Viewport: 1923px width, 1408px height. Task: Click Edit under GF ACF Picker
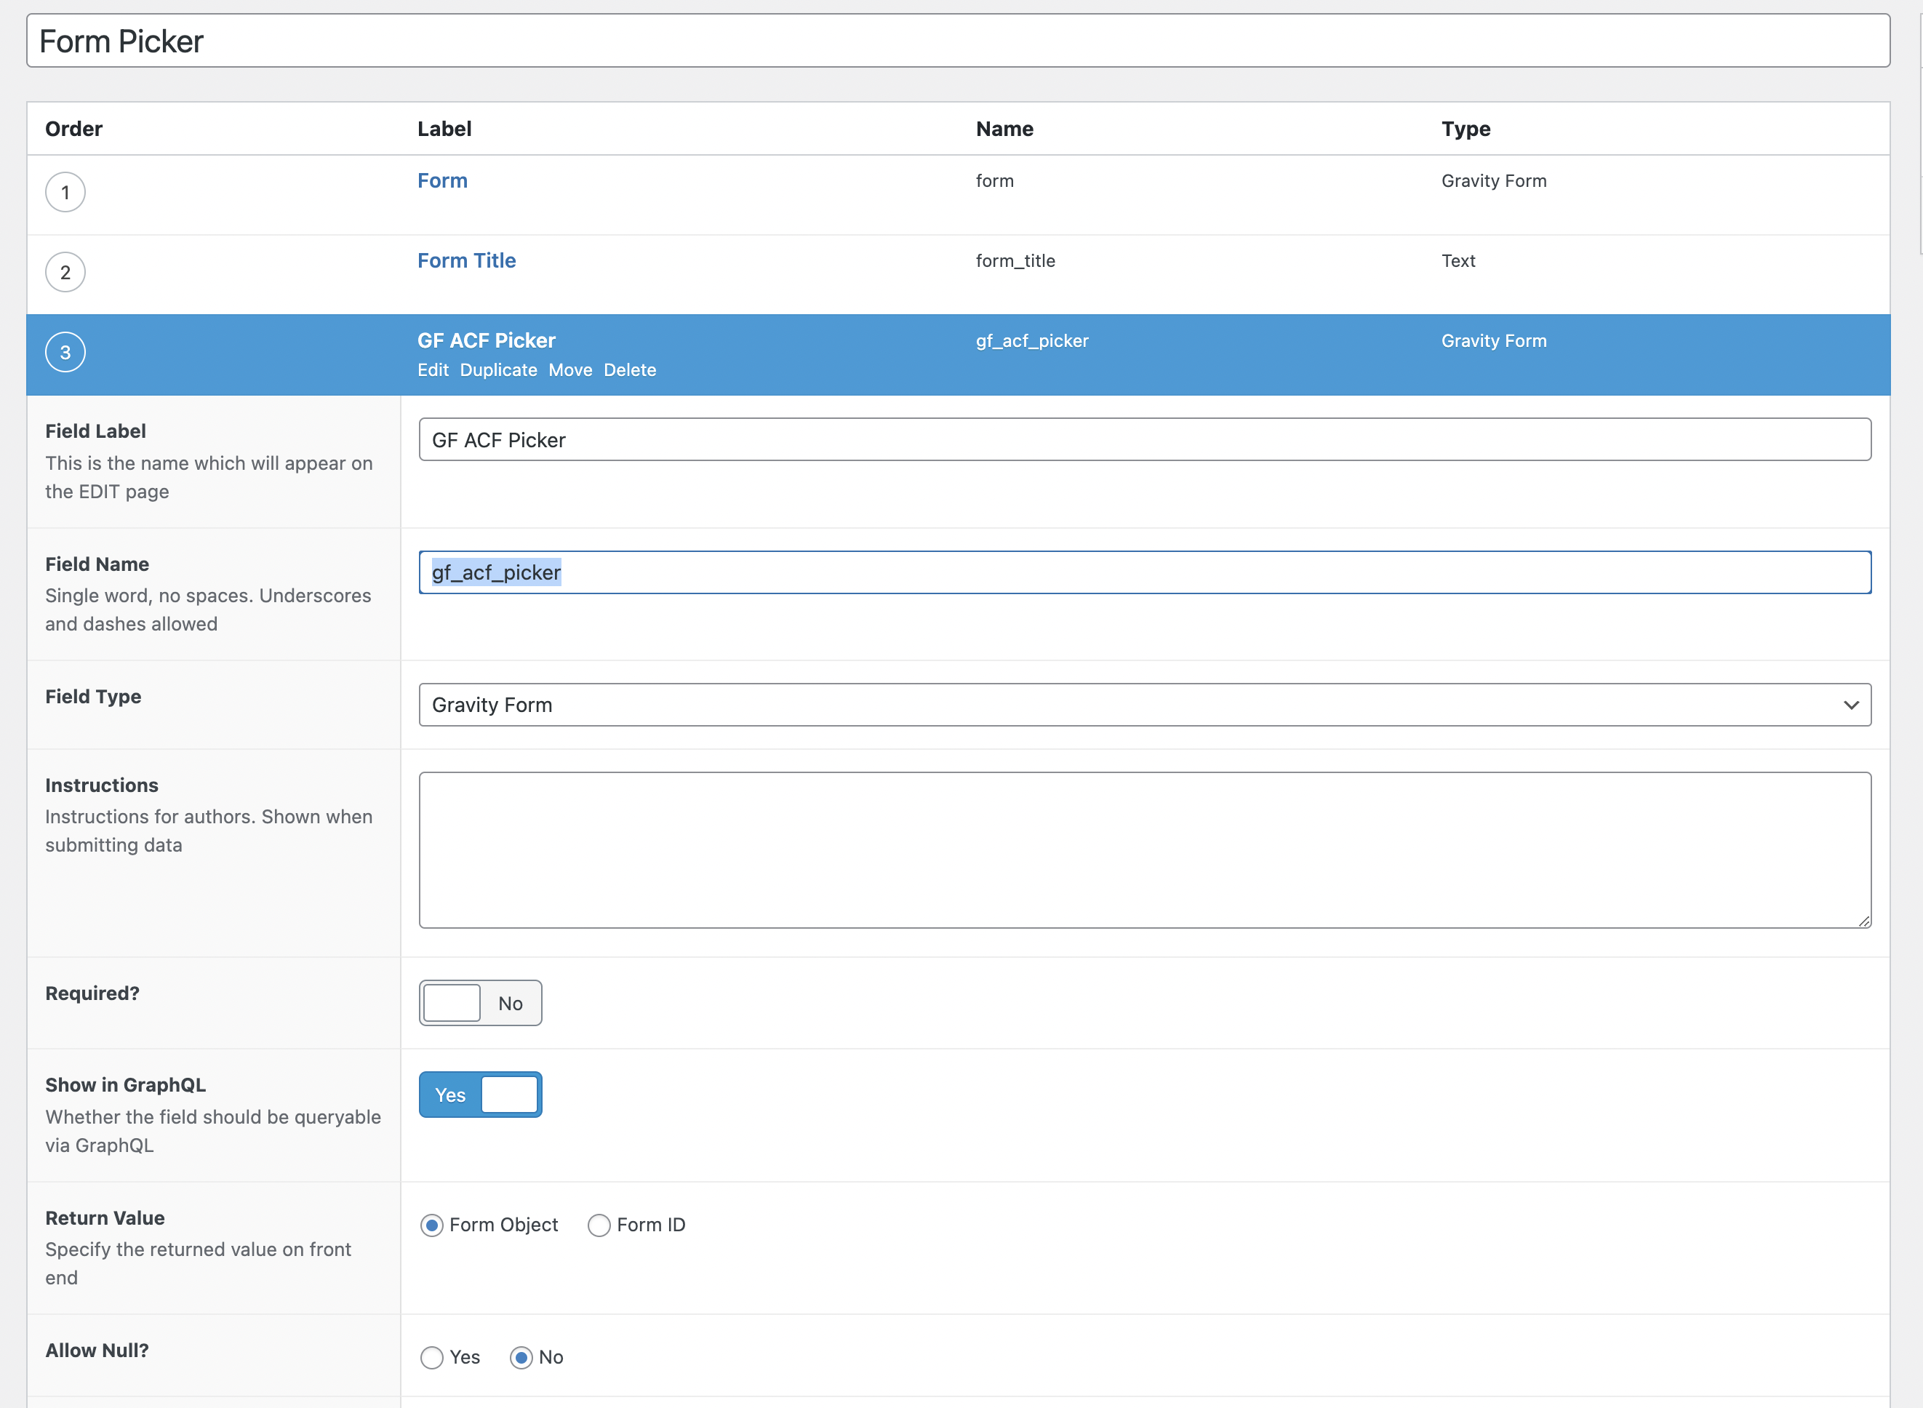pos(433,370)
